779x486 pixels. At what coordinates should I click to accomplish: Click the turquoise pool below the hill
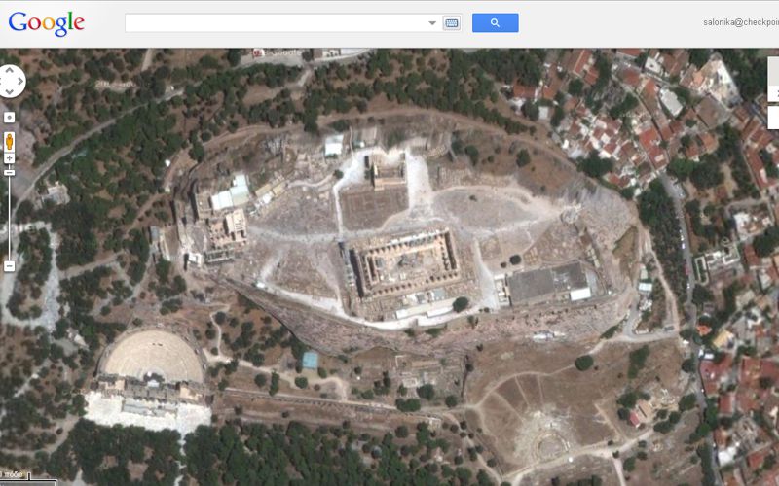pyautogui.click(x=310, y=360)
